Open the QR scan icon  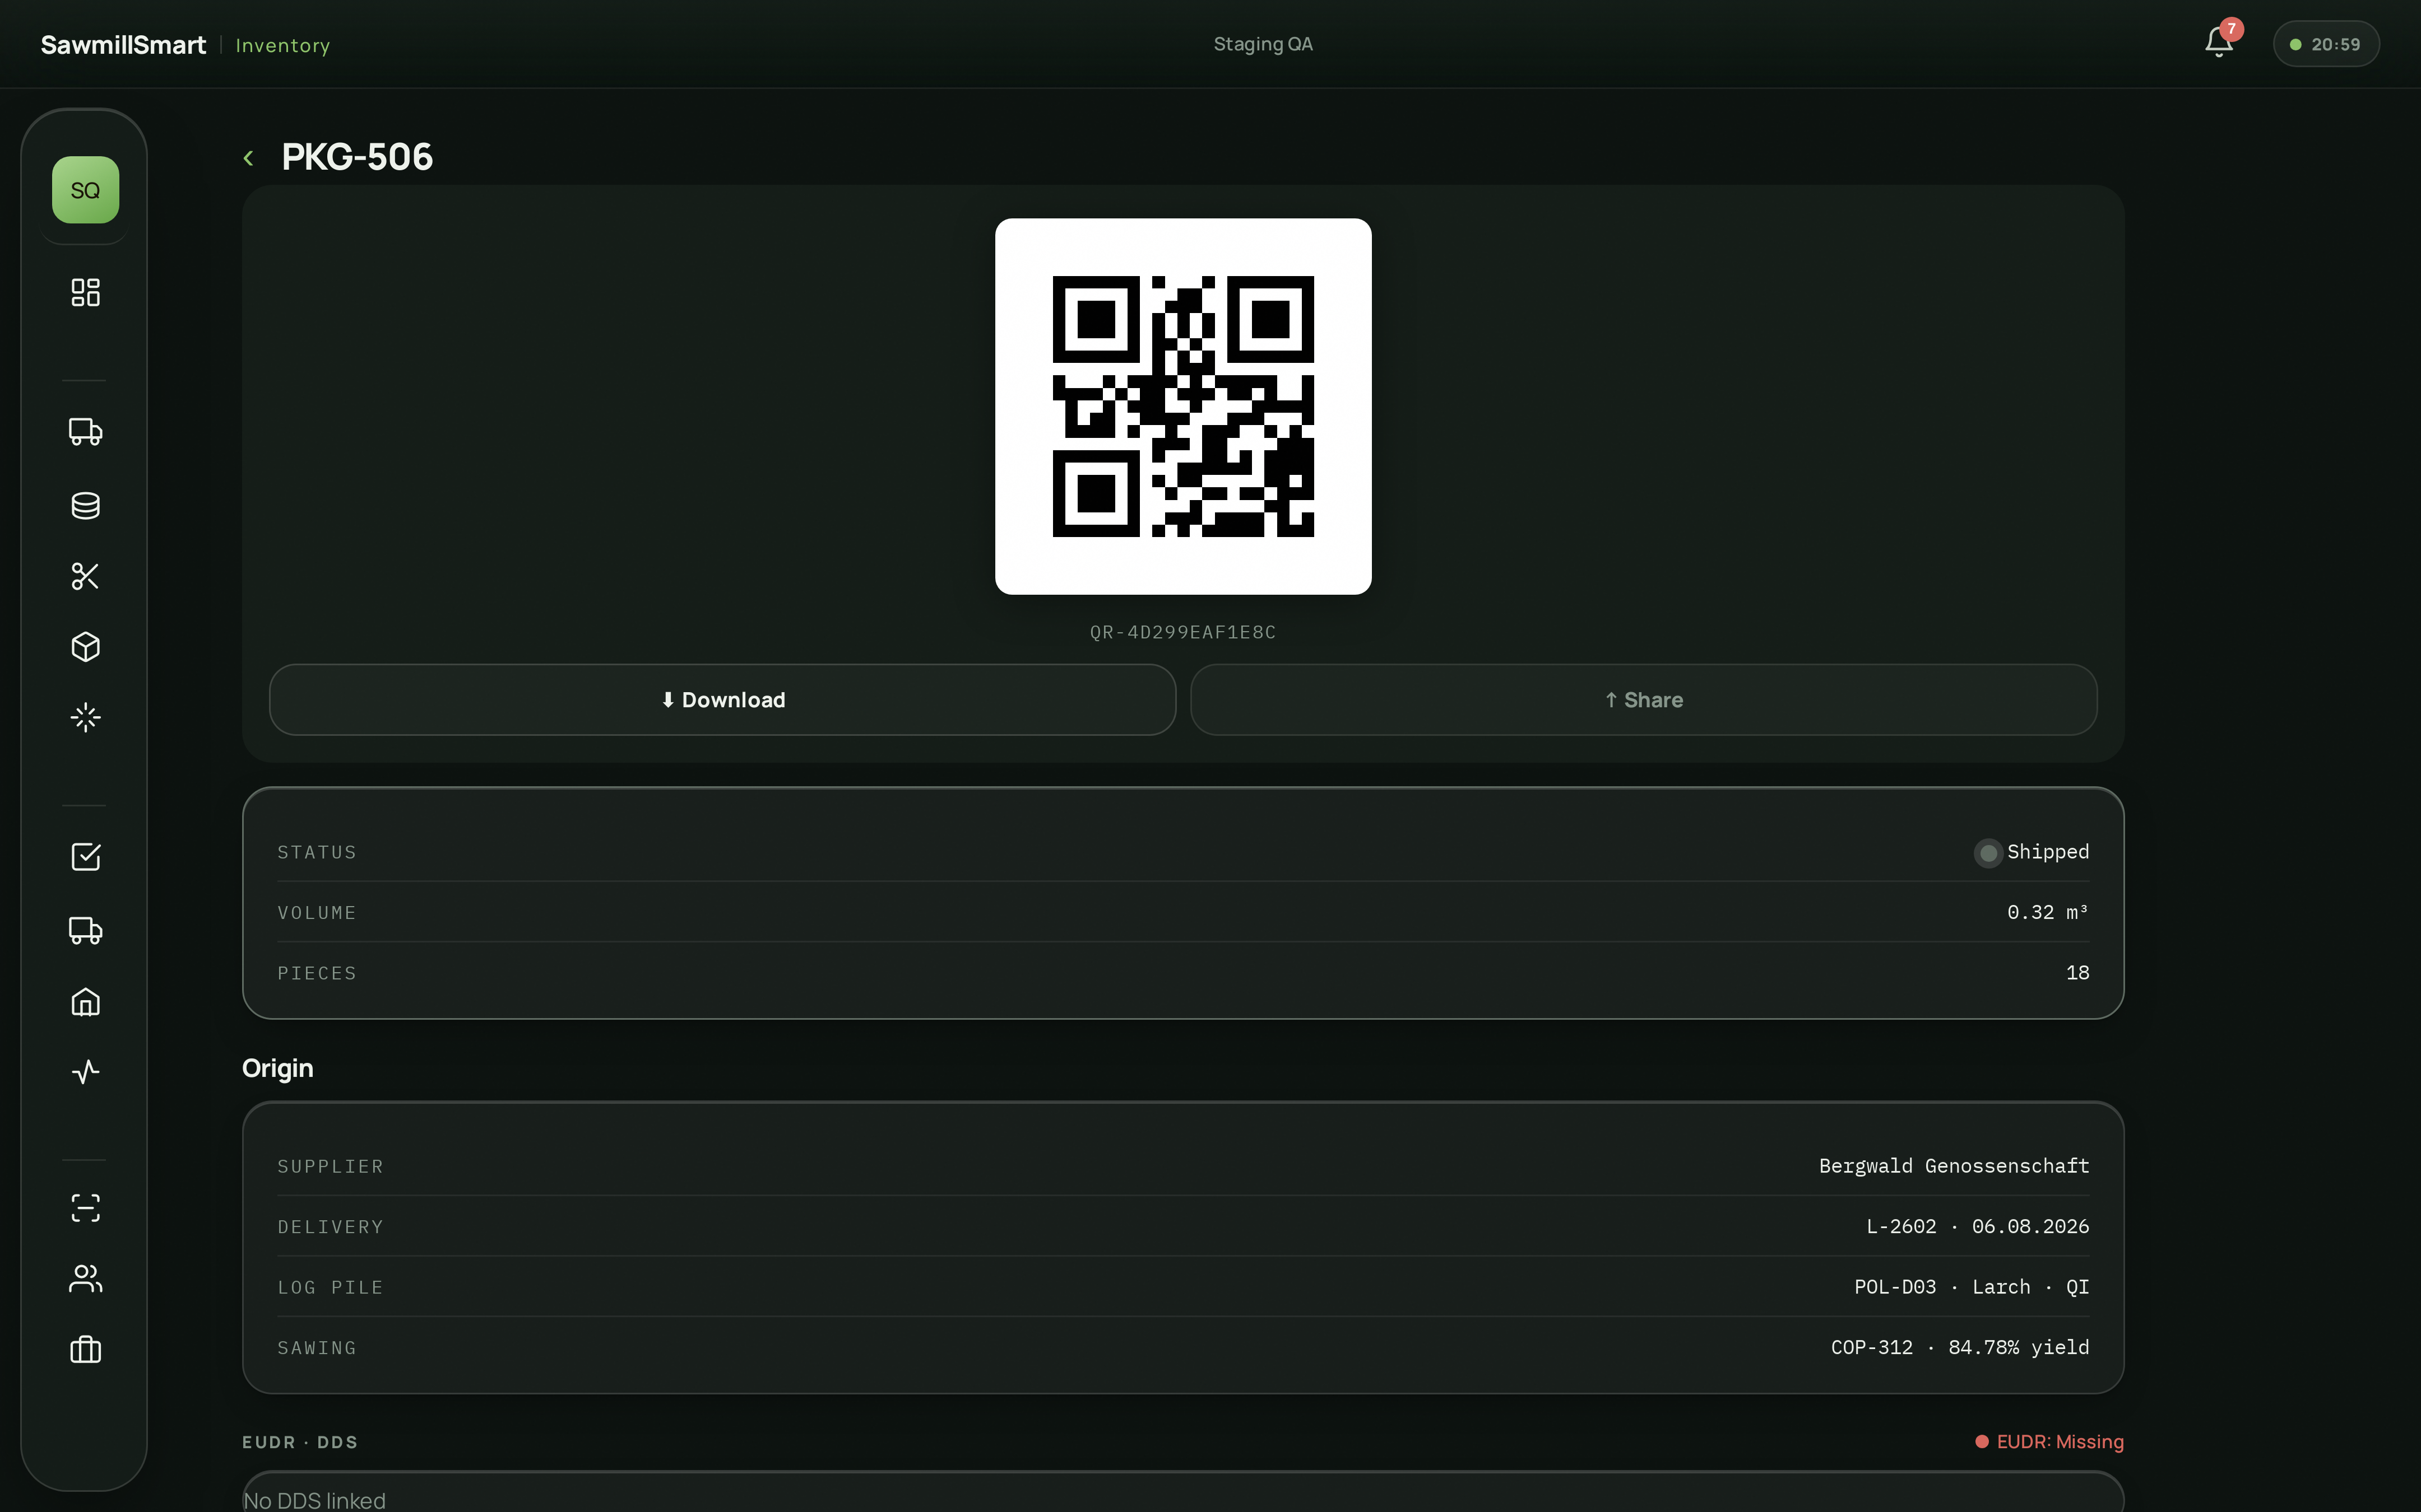(x=85, y=1208)
